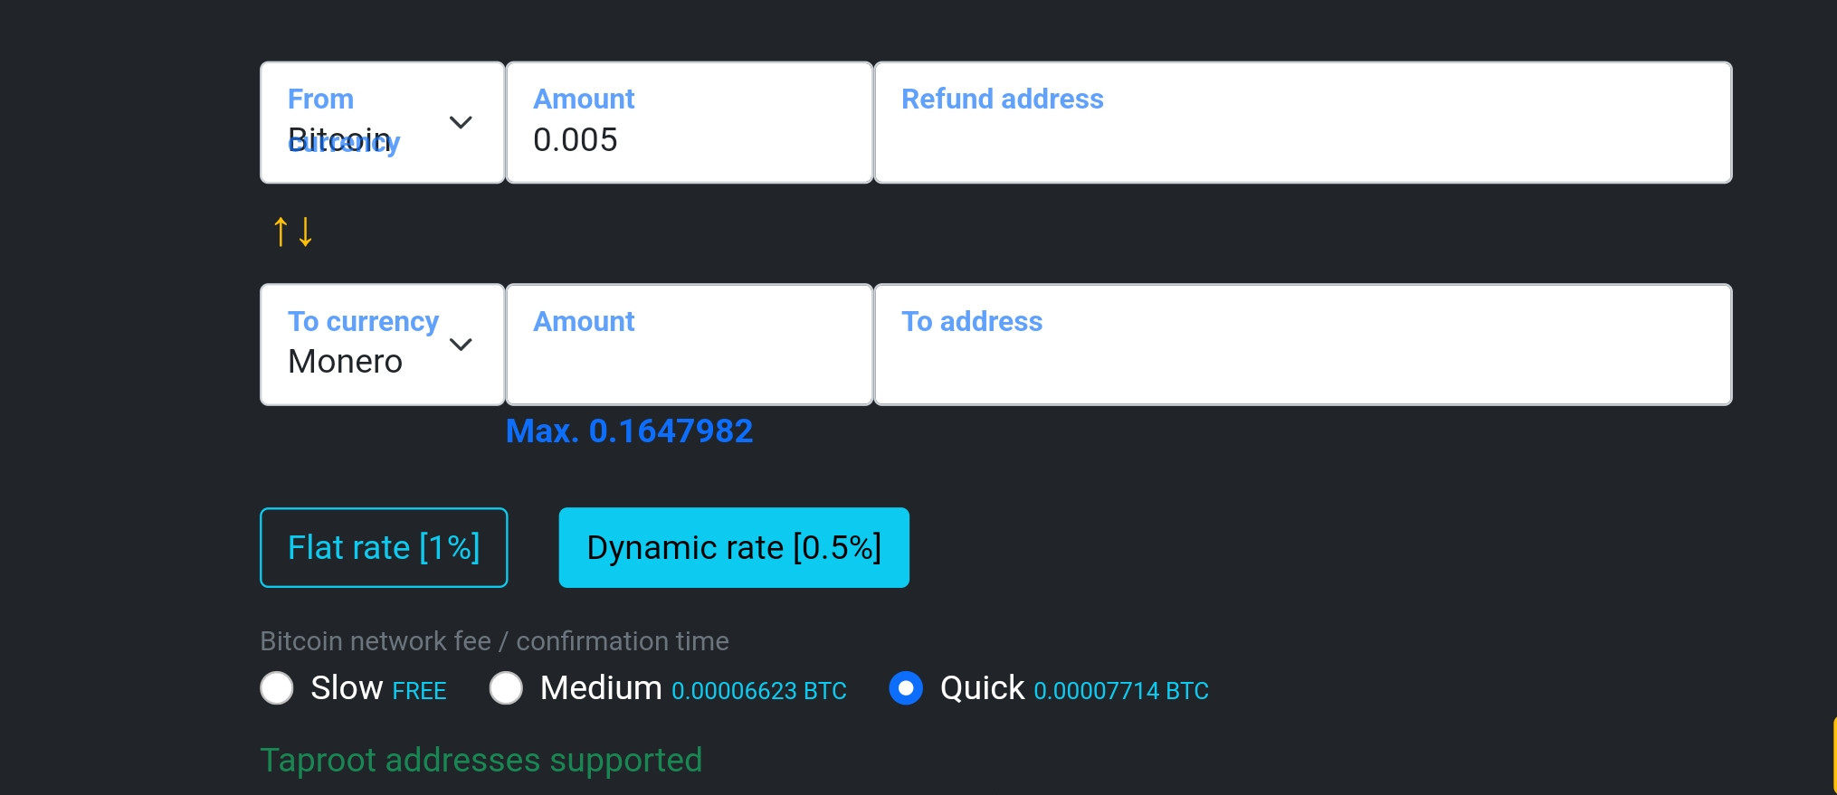This screenshot has height=795, width=1837.
Task: Choose the Dynamic rate [0.5%] option
Action: point(734,547)
